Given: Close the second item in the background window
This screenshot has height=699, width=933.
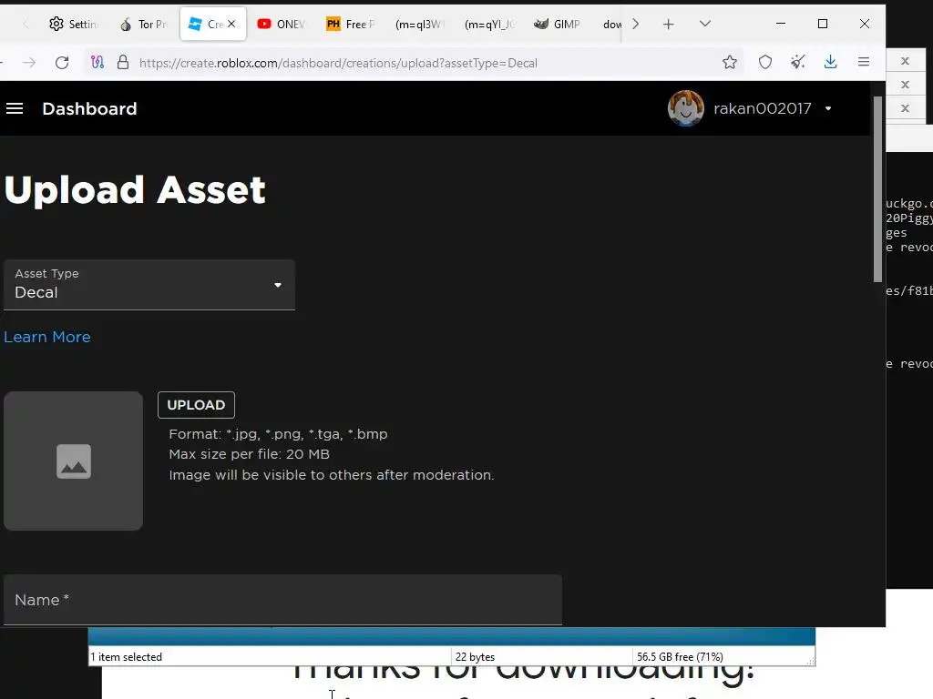Looking at the screenshot, I should [x=905, y=85].
